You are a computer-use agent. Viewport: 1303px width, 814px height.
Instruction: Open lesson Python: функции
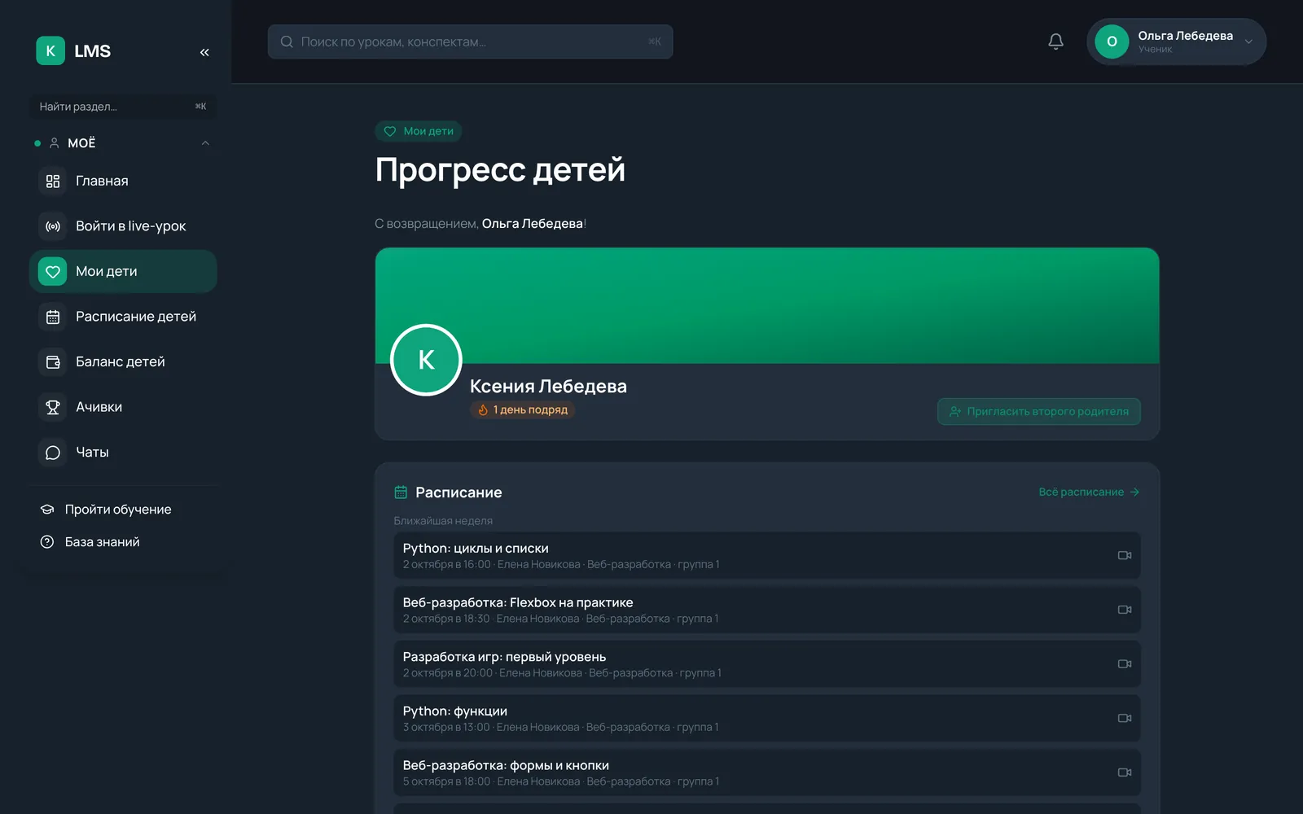coord(766,718)
